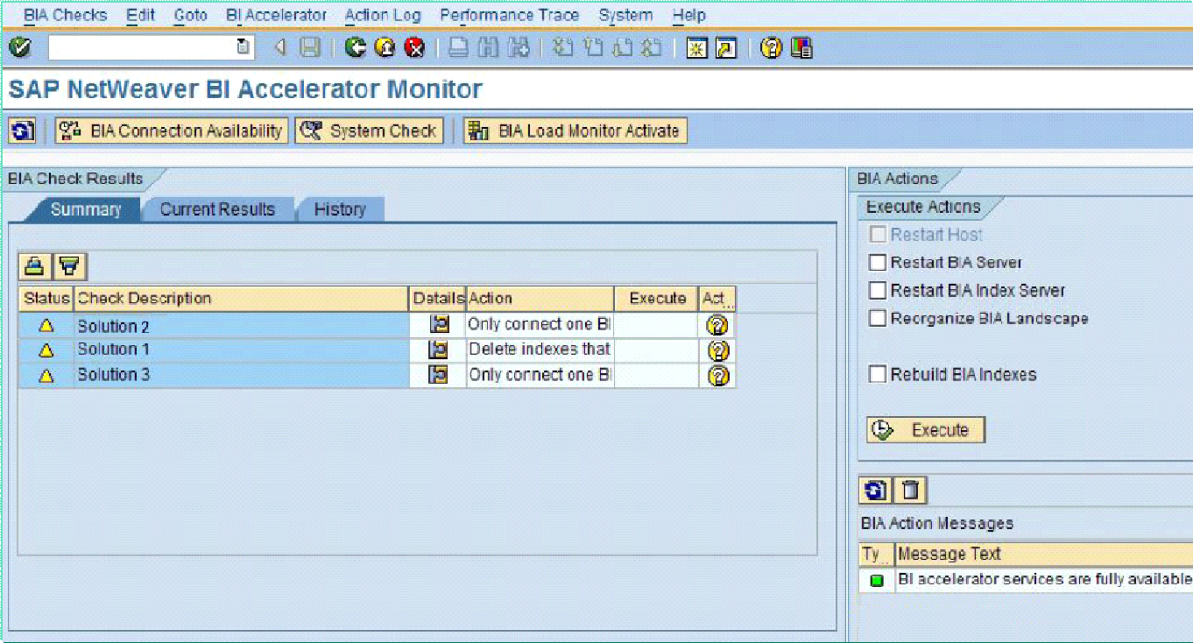Click warning status triangle for Solution 1
This screenshot has width=1193, height=643.
coord(46,350)
